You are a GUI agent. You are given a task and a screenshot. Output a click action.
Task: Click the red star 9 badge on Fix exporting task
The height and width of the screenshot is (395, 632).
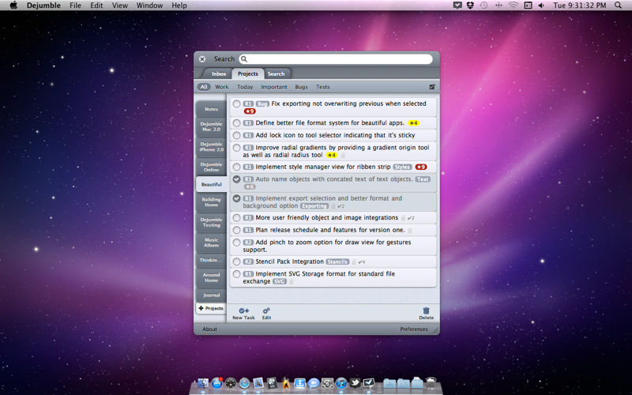click(250, 111)
